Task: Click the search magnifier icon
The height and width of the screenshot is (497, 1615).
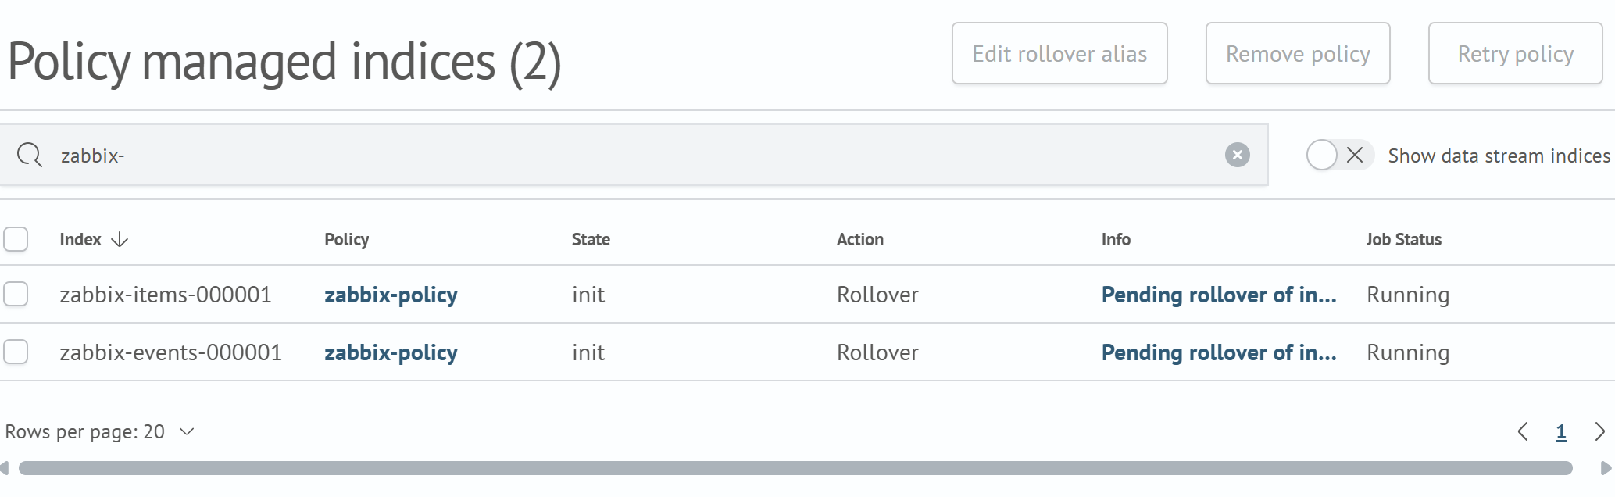Action: coord(30,155)
